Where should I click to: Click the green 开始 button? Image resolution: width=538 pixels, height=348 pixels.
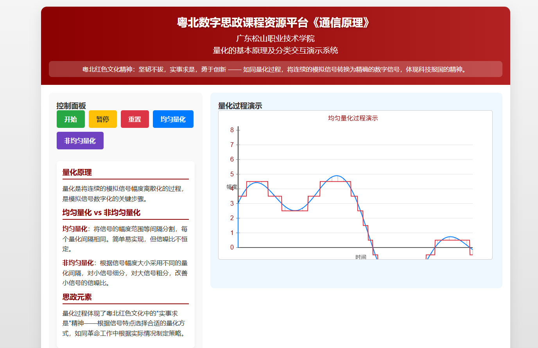tap(71, 119)
